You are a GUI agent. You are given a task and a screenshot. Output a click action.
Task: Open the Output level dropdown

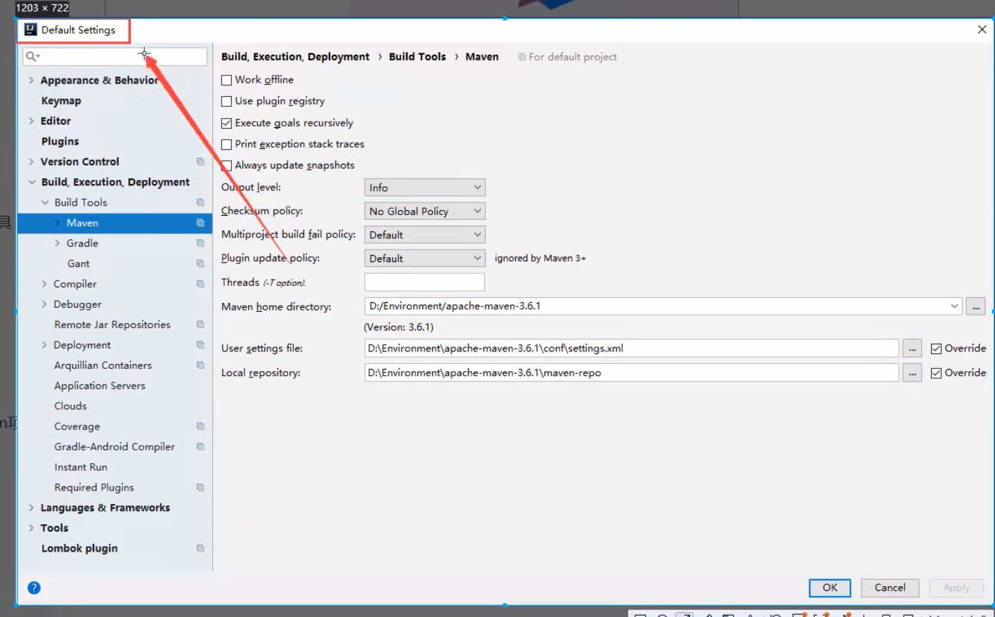pos(424,188)
